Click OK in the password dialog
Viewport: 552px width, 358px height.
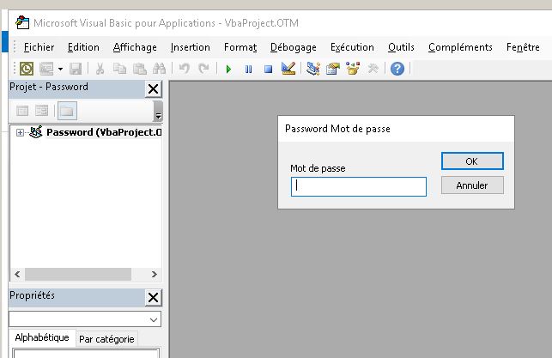472,161
